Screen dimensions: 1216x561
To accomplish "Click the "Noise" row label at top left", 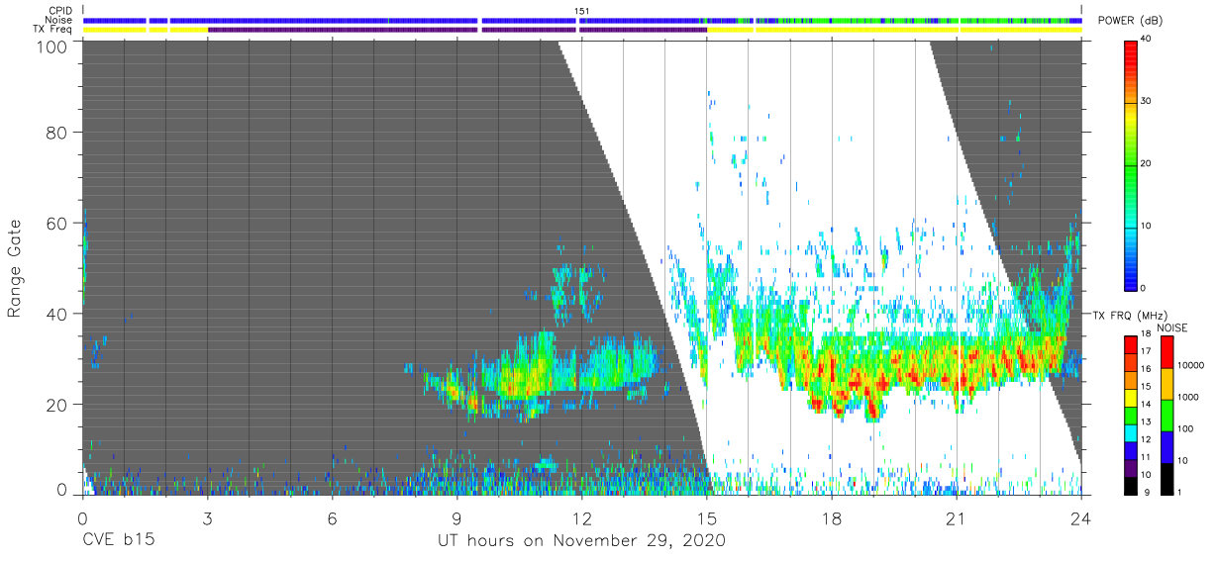I will point(60,20).
